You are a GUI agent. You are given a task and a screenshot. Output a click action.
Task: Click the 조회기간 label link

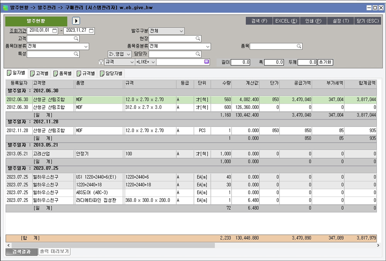tap(18, 31)
